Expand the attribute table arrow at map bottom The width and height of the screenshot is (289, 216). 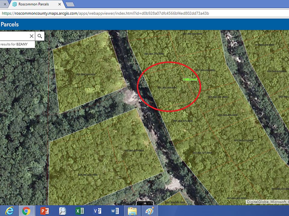(x=145, y=203)
